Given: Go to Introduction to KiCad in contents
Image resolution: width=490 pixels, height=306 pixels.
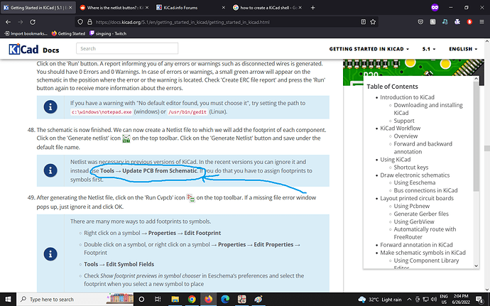Looking at the screenshot, I should [x=407, y=97].
